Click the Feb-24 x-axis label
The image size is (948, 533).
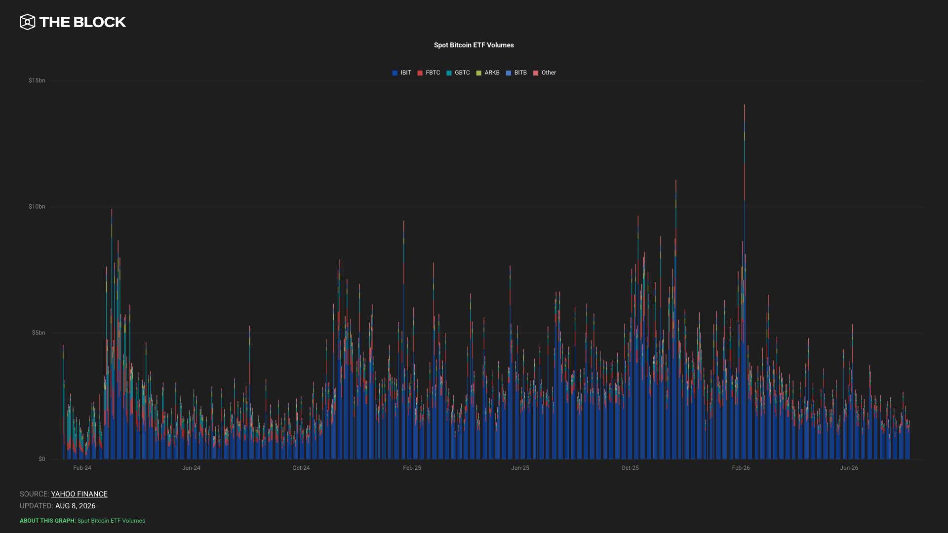pos(82,468)
